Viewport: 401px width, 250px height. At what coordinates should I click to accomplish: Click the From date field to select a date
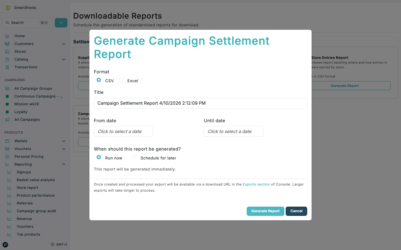[123, 131]
